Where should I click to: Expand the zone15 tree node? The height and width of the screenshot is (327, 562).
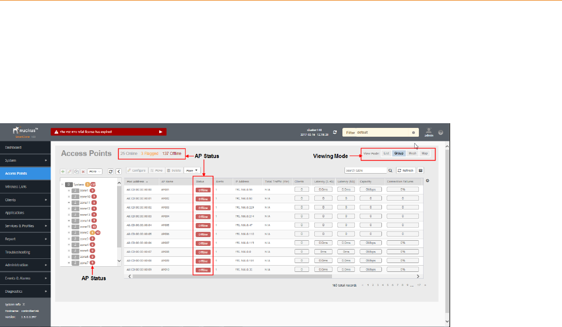(69, 227)
